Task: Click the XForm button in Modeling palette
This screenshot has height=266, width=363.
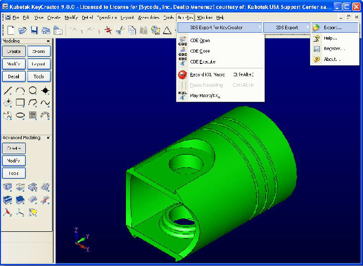Action: pyautogui.click(x=39, y=52)
